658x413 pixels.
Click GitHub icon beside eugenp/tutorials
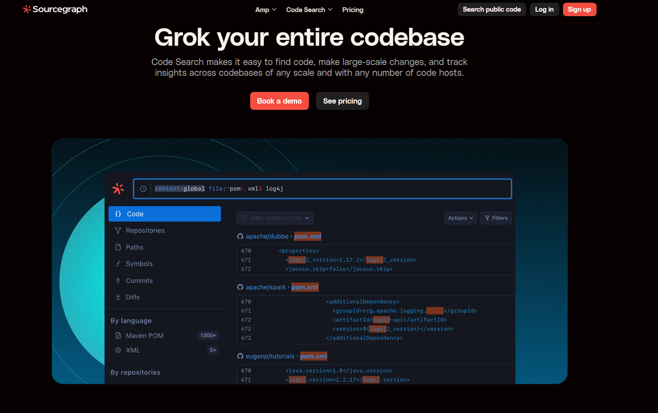tap(240, 356)
